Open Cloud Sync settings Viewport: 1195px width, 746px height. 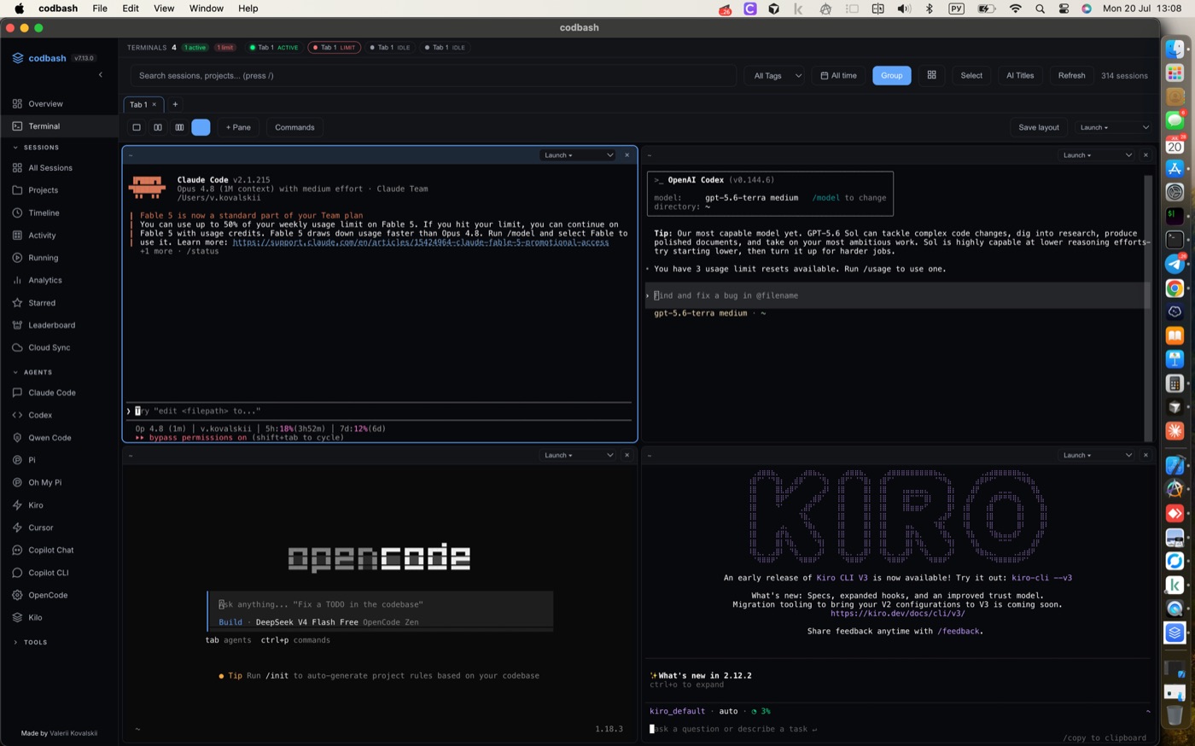click(59, 347)
